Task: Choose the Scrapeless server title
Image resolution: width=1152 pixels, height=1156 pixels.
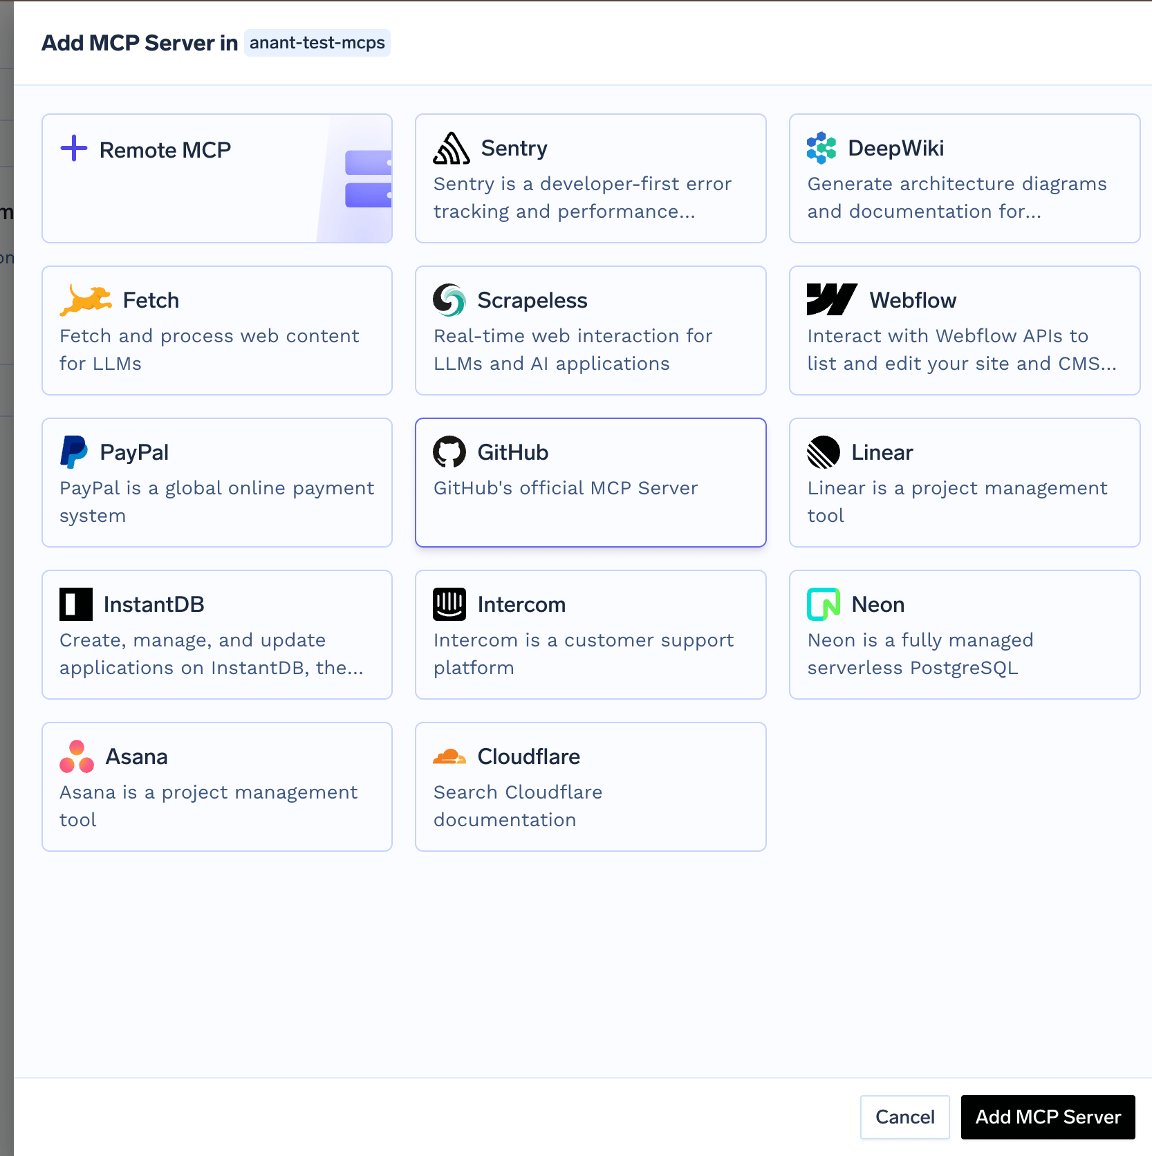Action: click(x=532, y=300)
